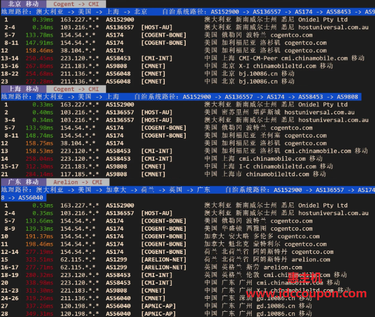Click AS56048 in the hop 18-22 row
Image resolution: width=375 pixels, height=317 pixels.
tap(118, 73)
